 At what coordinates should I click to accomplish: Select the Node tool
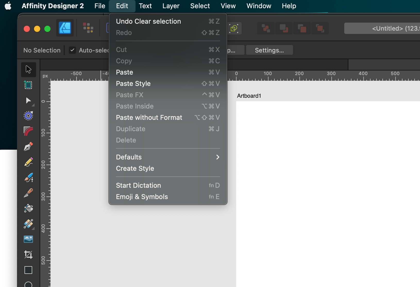tap(28, 100)
